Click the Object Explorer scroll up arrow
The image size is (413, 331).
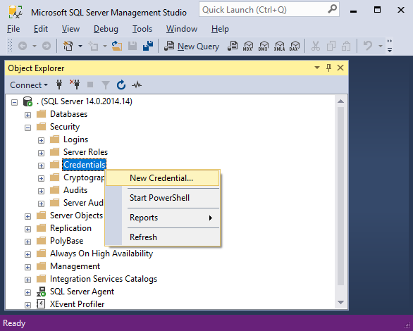coord(340,101)
